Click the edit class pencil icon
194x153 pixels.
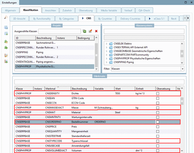pos(90,31)
